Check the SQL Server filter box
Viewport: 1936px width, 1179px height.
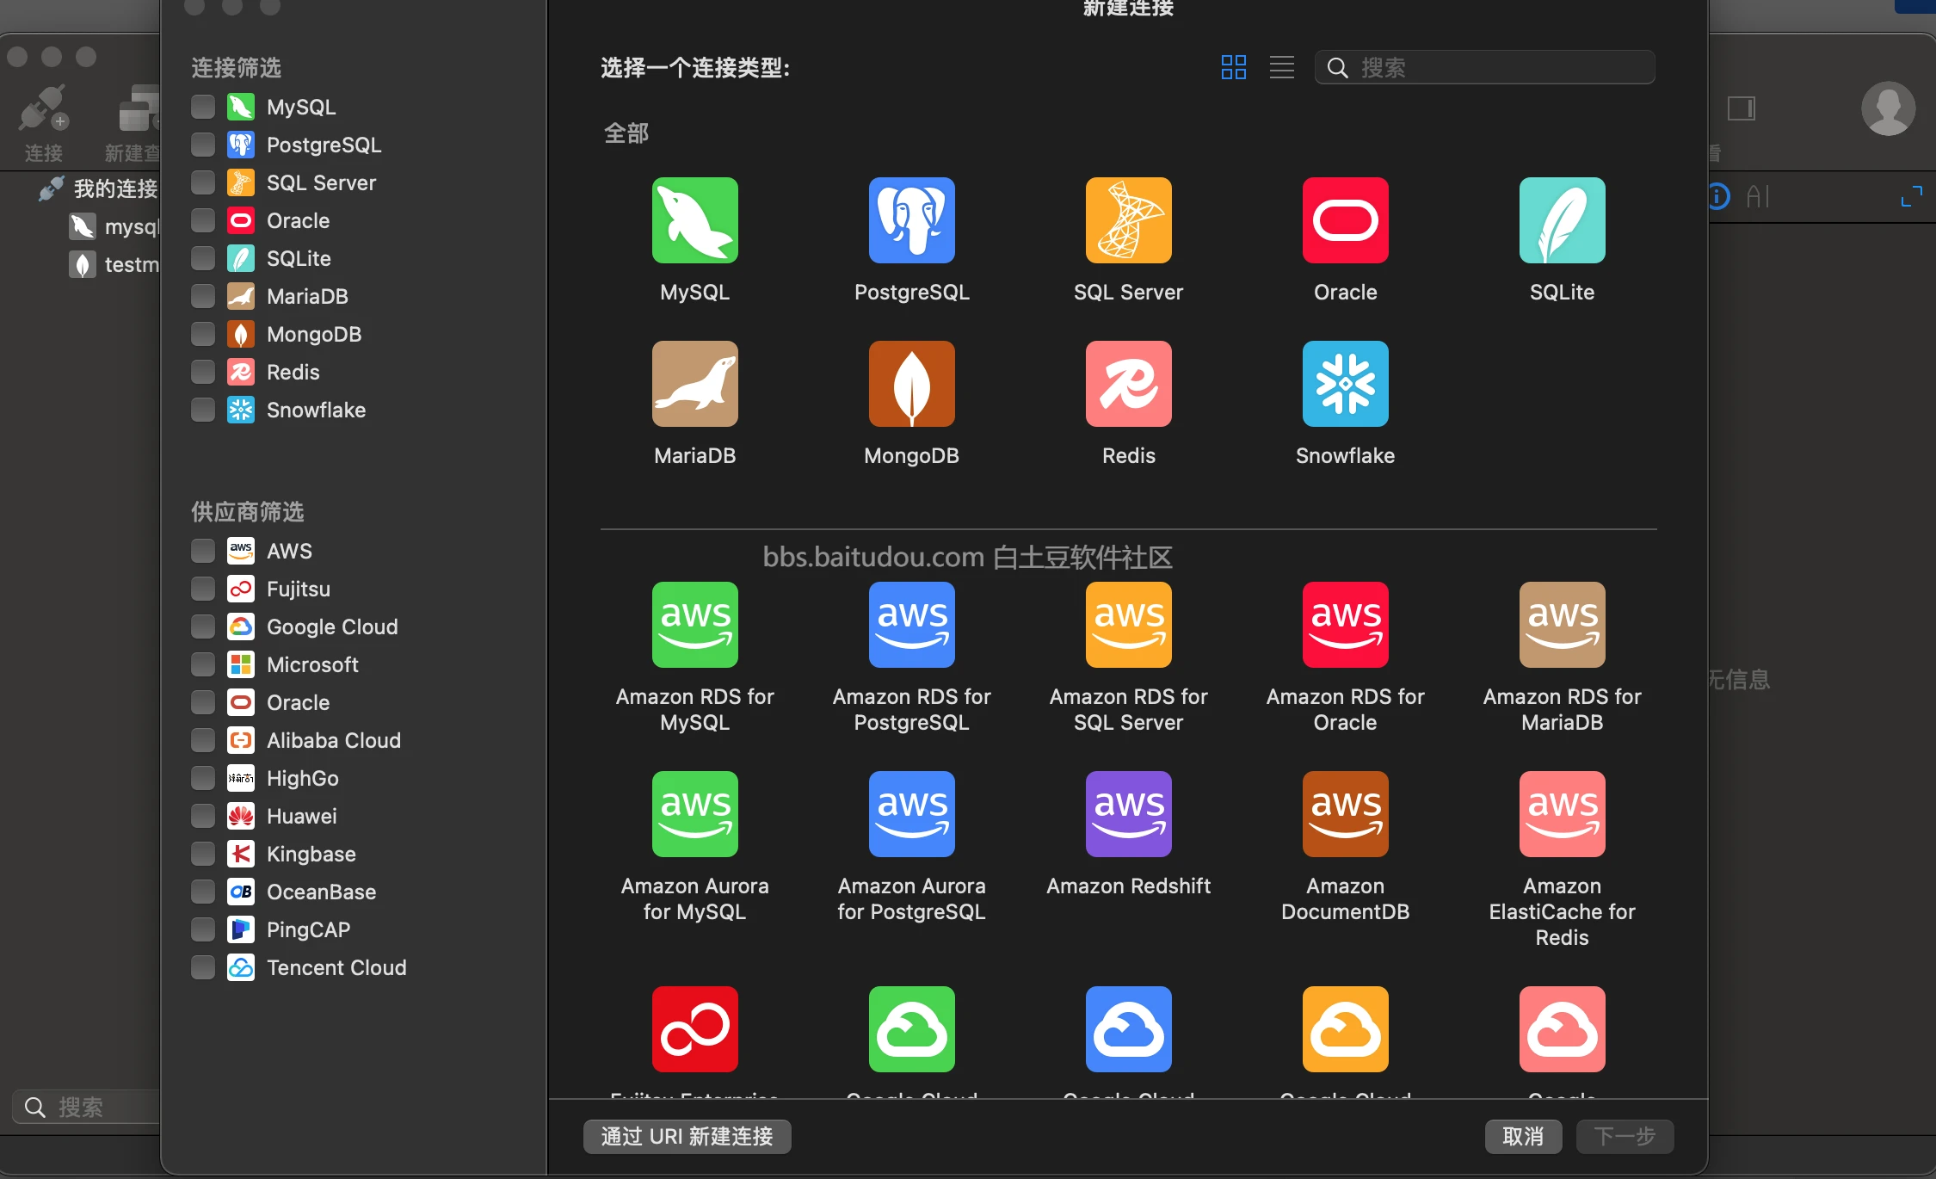click(x=203, y=182)
